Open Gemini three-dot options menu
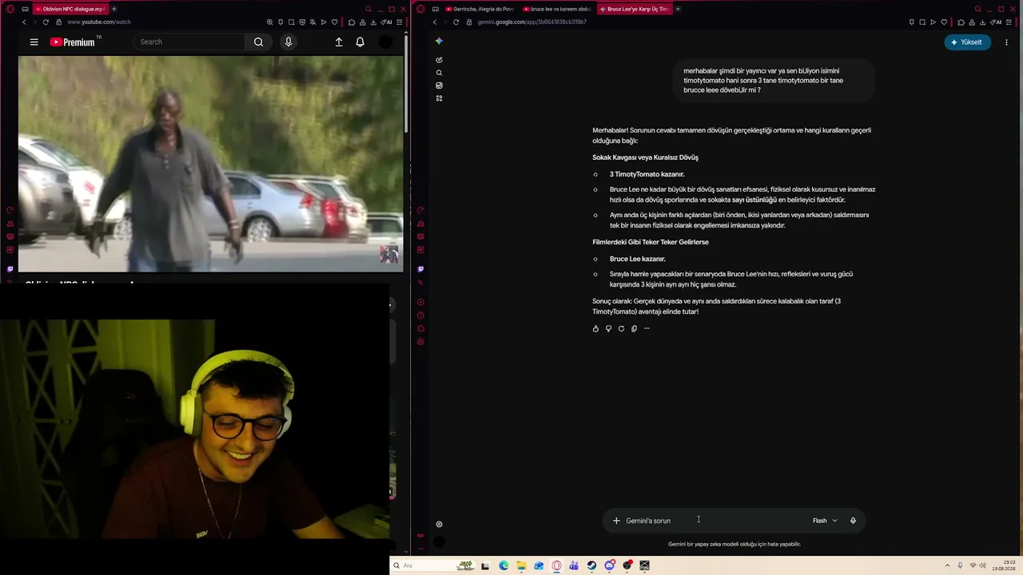The width and height of the screenshot is (1023, 575). tap(1006, 42)
